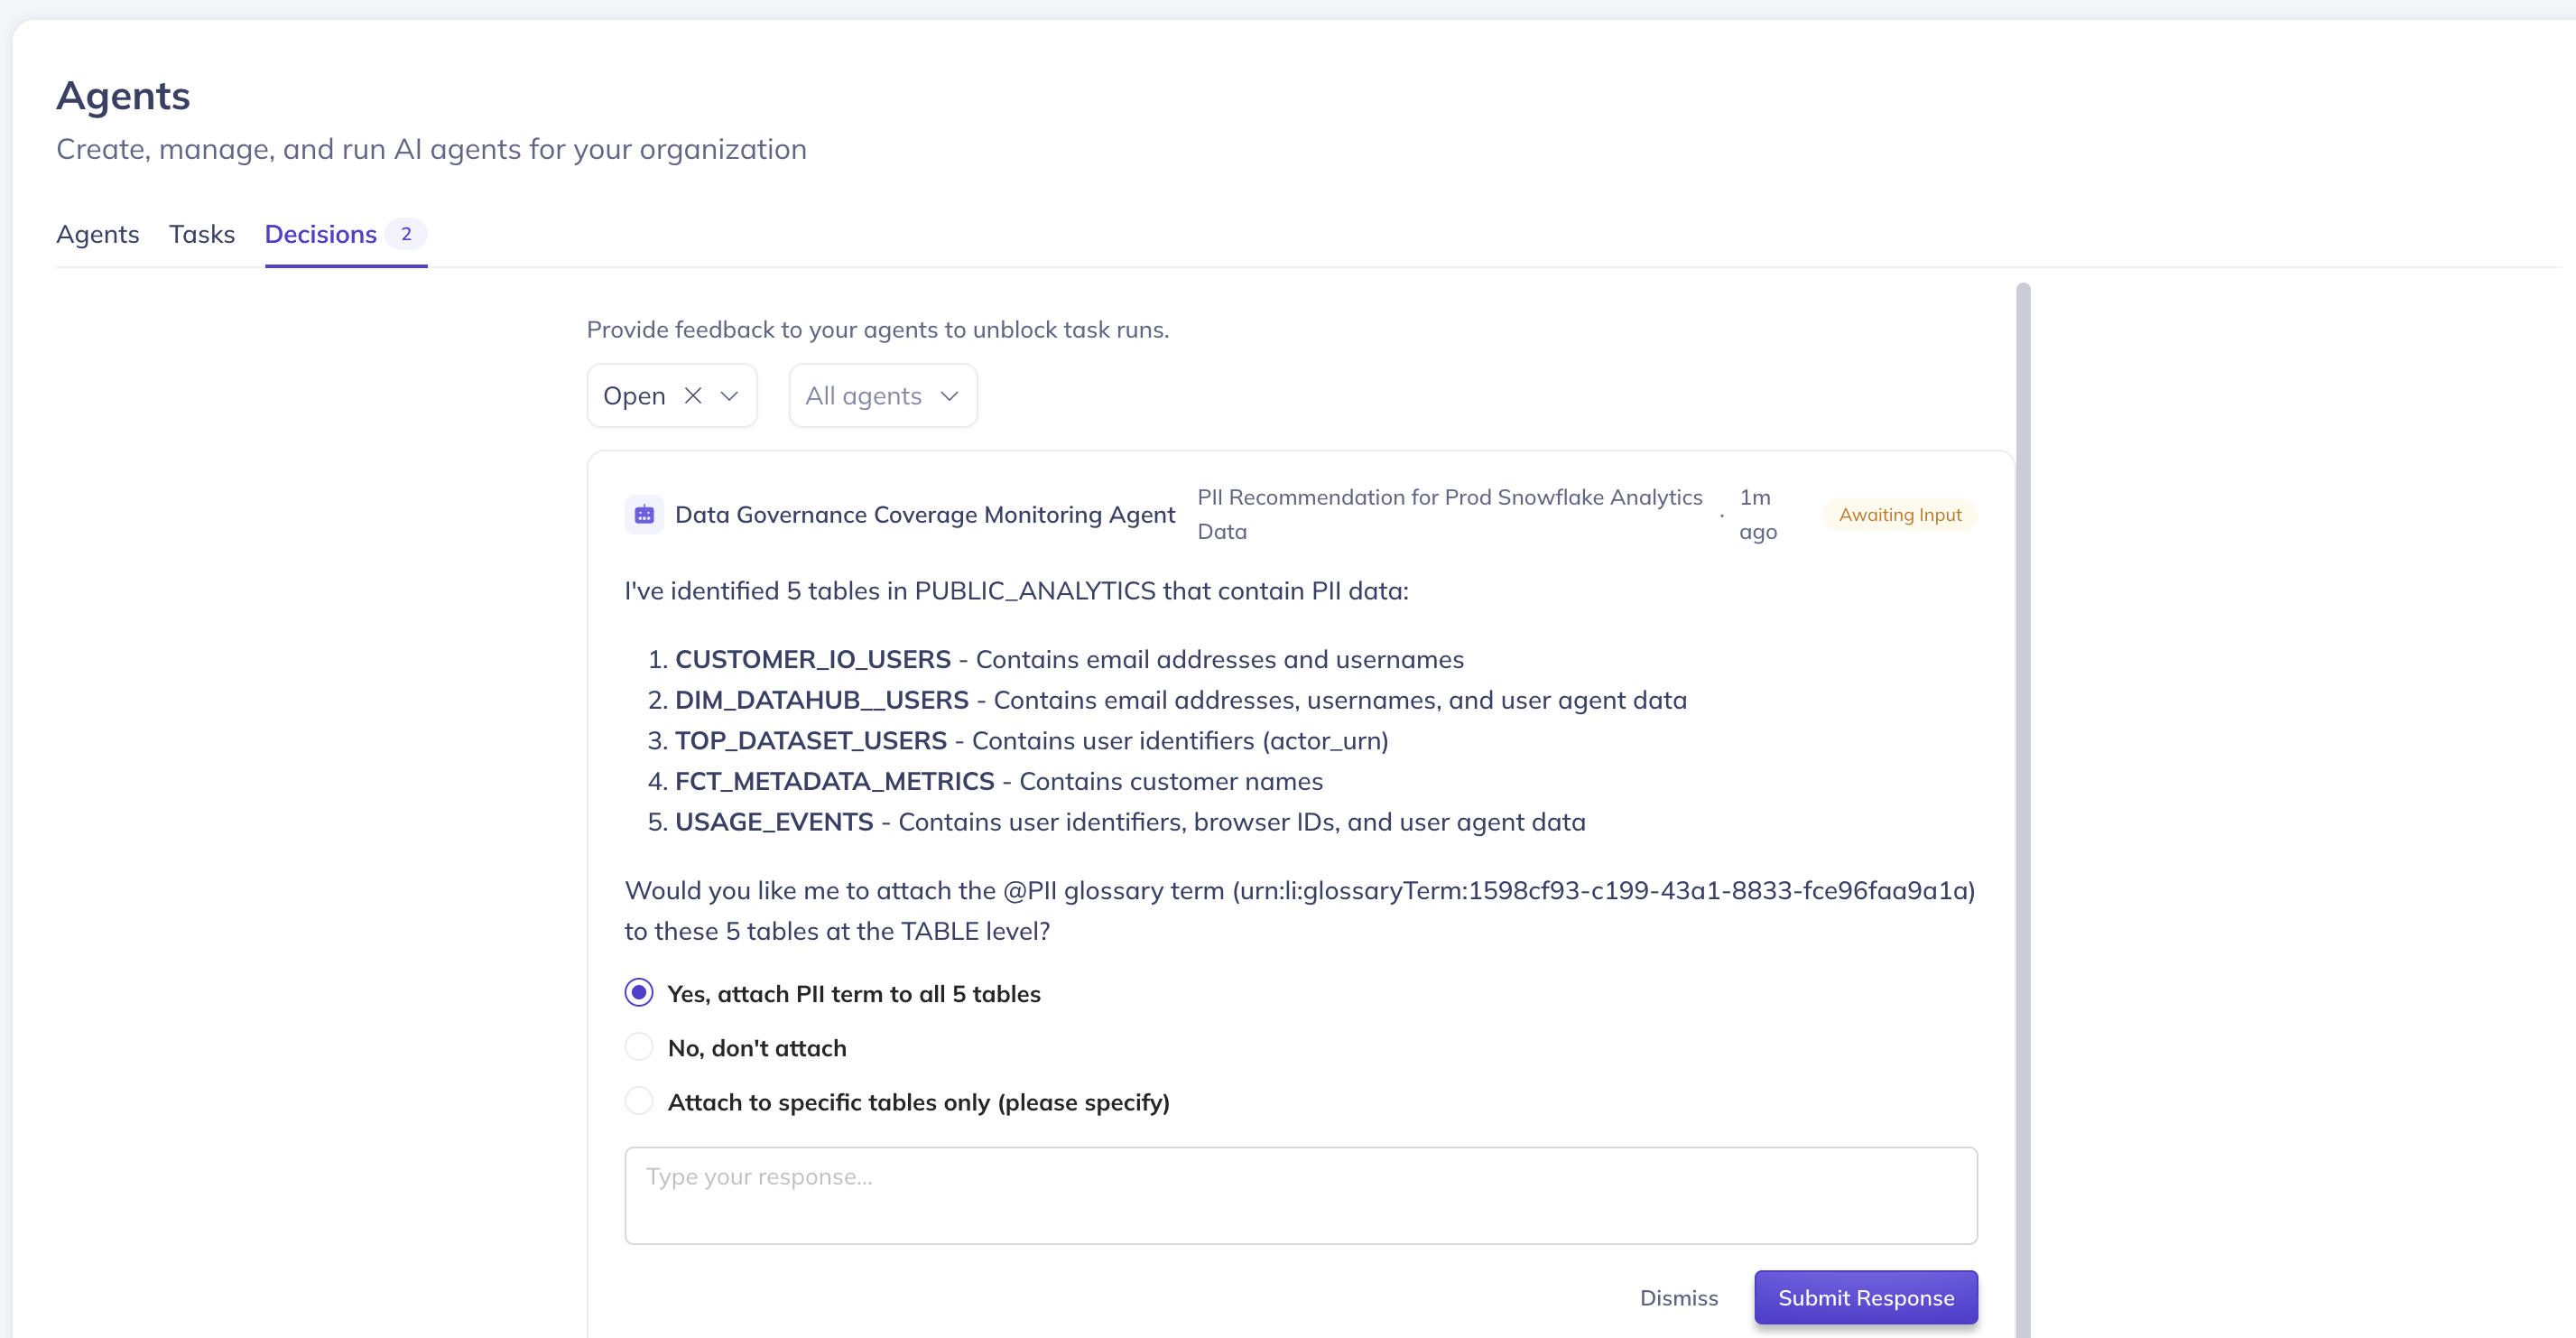Select No, don't attach option
This screenshot has width=2576, height=1338.
click(x=639, y=1047)
